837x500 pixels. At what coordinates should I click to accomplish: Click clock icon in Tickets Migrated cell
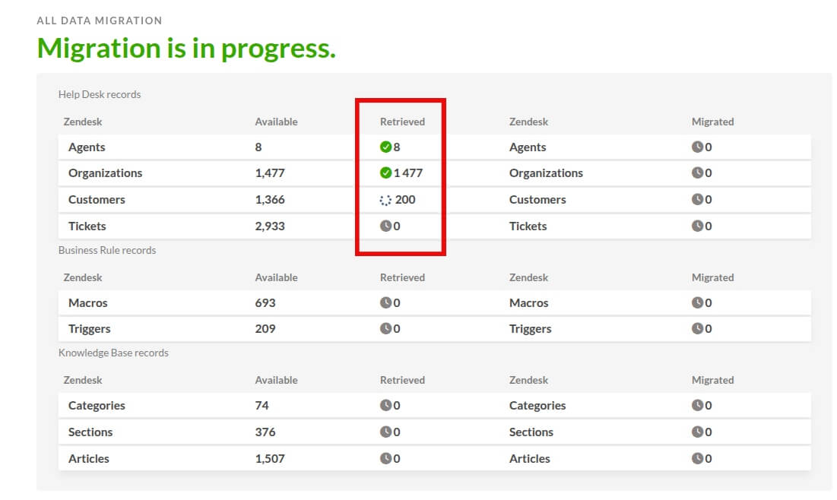tap(697, 226)
